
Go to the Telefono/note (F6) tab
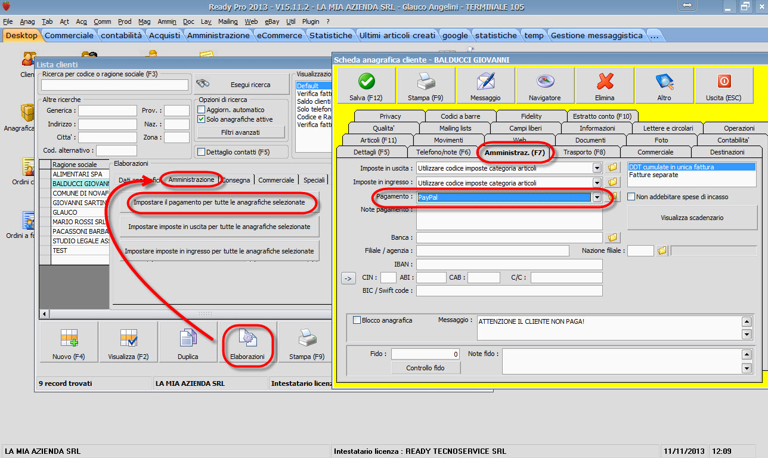(443, 152)
